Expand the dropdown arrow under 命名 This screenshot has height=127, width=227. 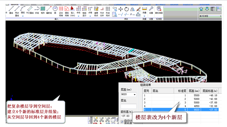tap(78, 16)
